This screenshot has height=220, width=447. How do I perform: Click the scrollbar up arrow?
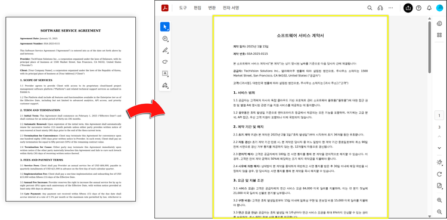click(x=429, y=18)
